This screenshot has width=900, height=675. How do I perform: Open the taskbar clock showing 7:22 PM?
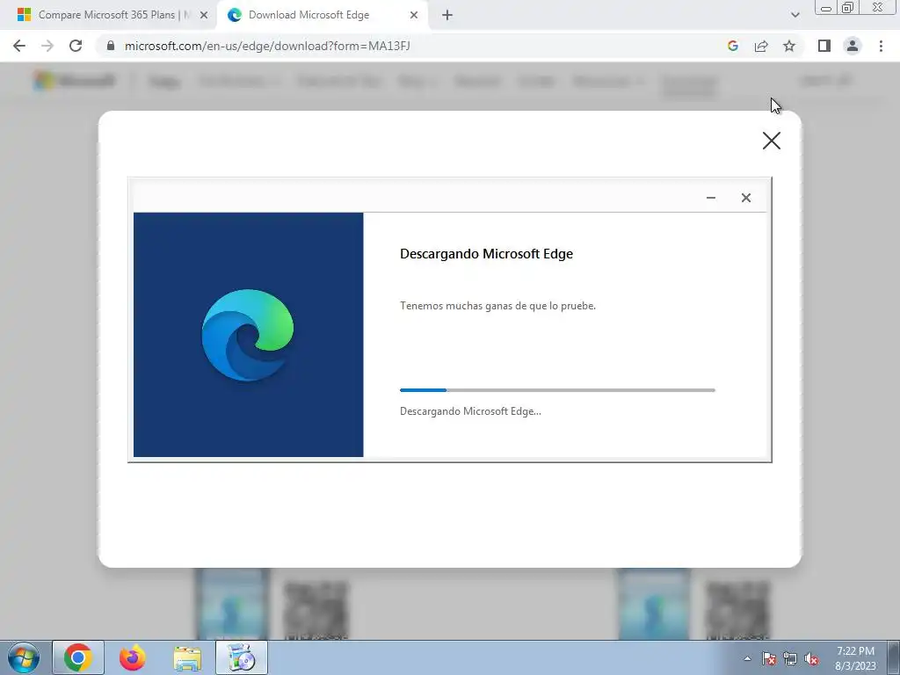pos(855,658)
